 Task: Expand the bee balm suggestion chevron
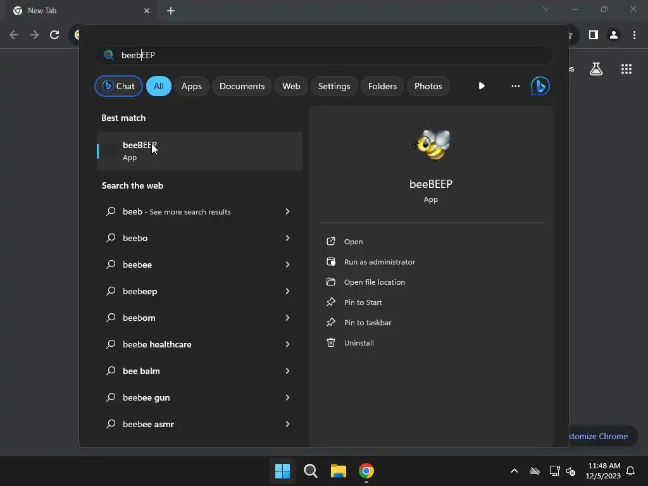[288, 371]
